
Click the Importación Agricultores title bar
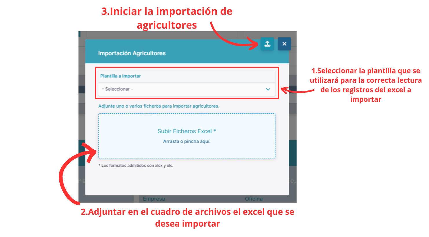click(x=131, y=53)
